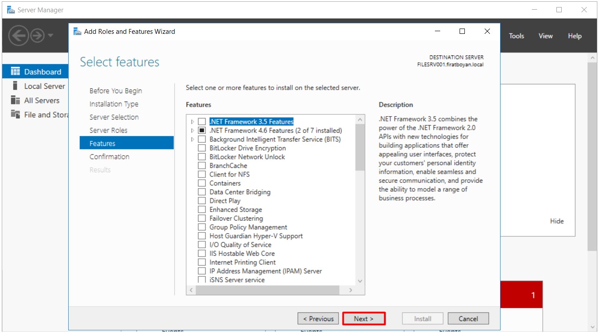600x333 pixels.
Task: Select Host Guardian Hyper-V Support label
Action: click(x=256, y=236)
